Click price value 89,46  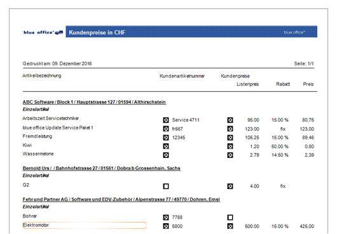pos(308,138)
